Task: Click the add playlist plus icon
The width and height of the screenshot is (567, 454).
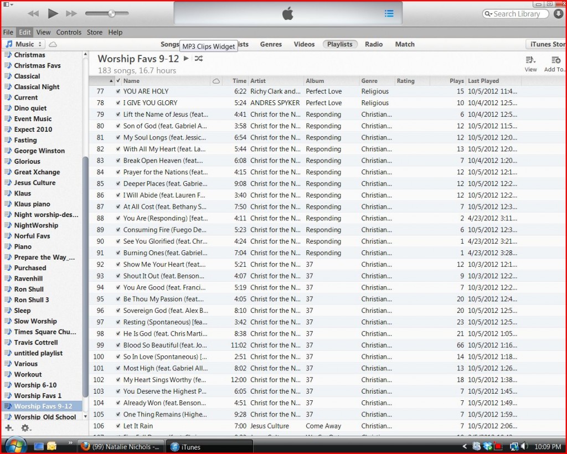Action: (x=8, y=428)
